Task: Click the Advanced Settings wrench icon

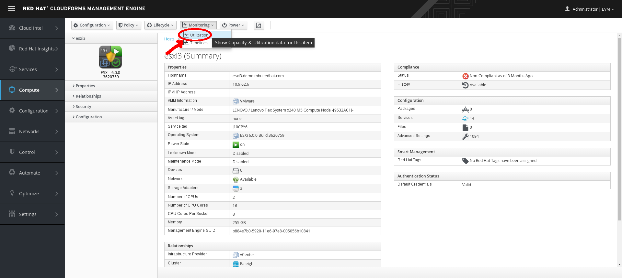Action: click(x=466, y=136)
